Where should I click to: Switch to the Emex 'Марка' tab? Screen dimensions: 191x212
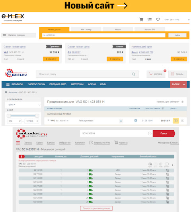tap(118, 29)
